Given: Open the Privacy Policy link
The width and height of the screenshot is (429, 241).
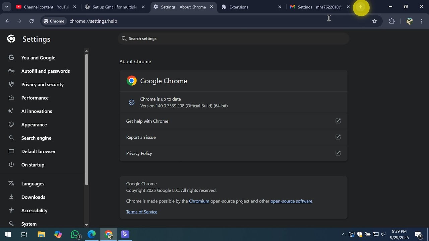Looking at the screenshot, I should tap(233, 153).
